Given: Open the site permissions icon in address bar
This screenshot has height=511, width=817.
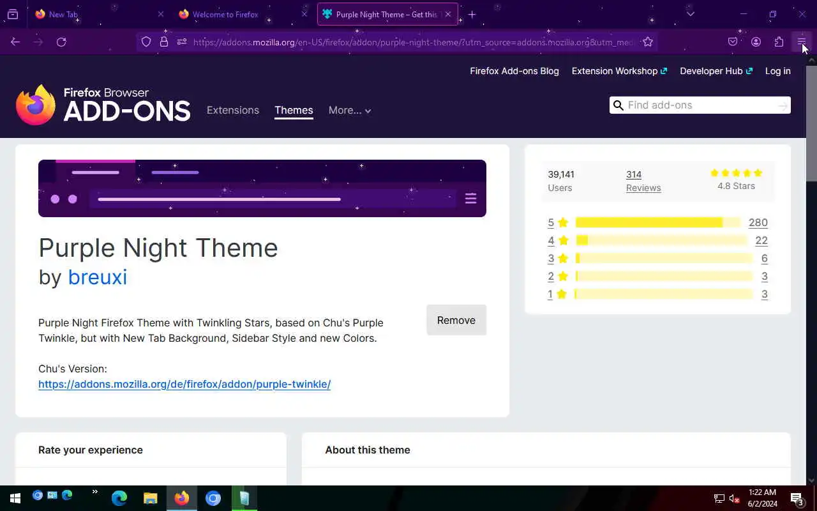Looking at the screenshot, I should coord(182,42).
